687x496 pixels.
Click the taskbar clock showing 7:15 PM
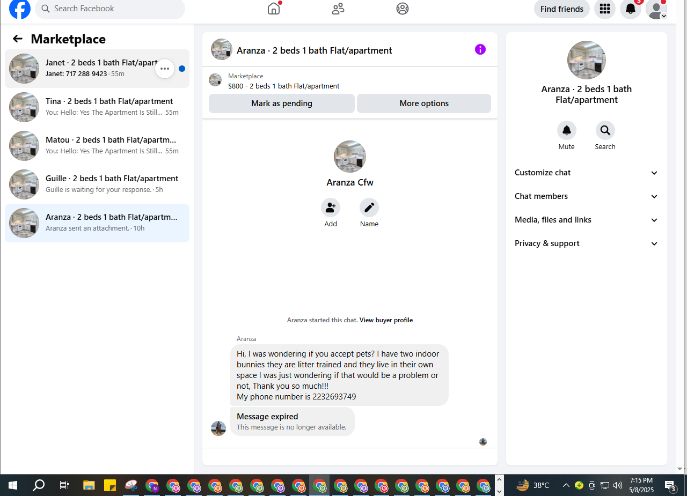(641, 485)
